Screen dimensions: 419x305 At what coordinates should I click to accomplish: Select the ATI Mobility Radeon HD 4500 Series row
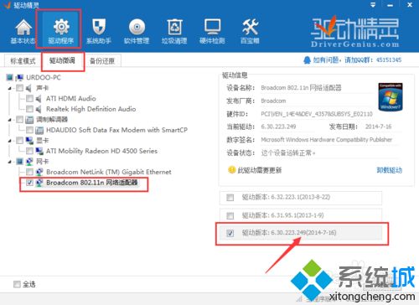click(x=101, y=151)
